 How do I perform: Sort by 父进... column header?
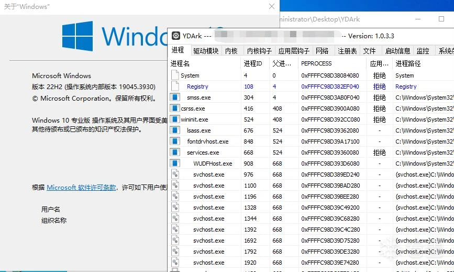point(284,63)
